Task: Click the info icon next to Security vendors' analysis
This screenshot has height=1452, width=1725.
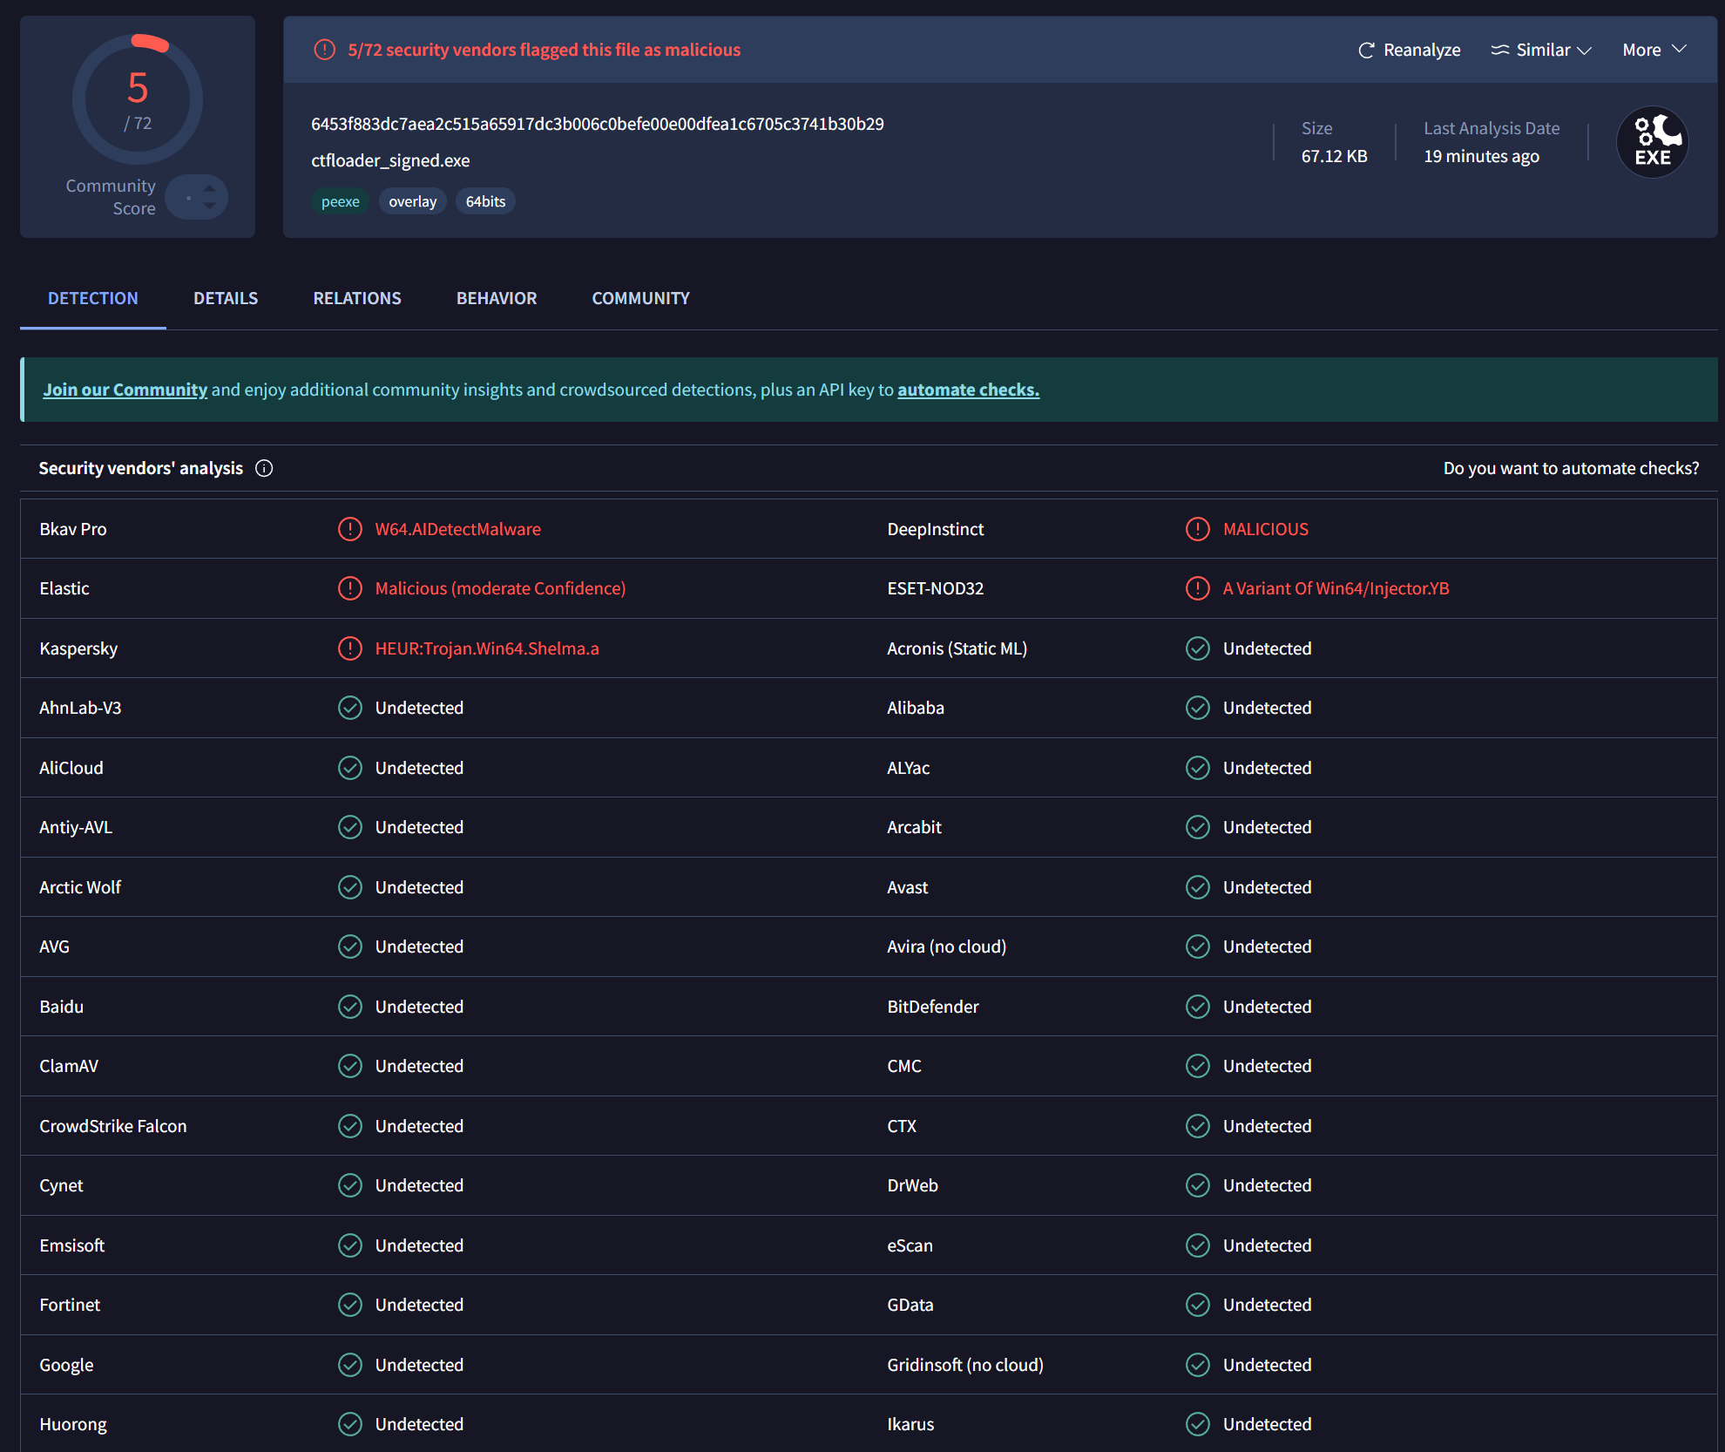Action: point(264,469)
